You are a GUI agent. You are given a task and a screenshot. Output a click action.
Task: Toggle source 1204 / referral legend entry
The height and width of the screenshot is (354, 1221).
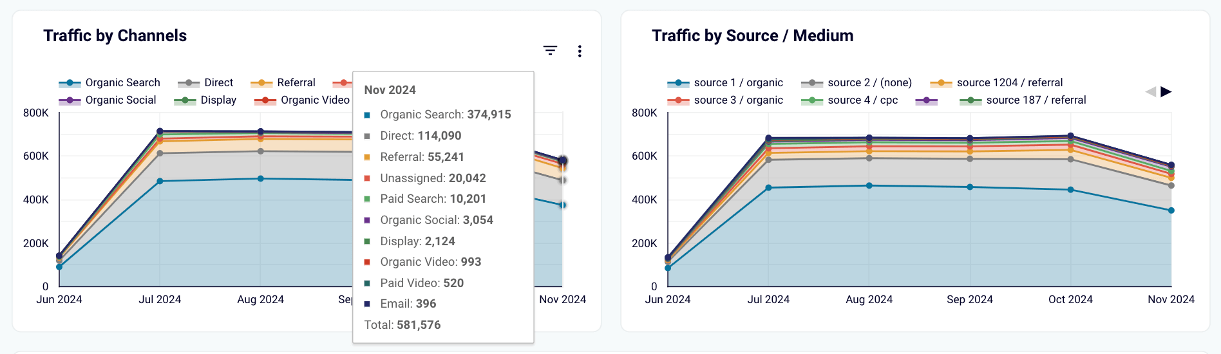(996, 83)
